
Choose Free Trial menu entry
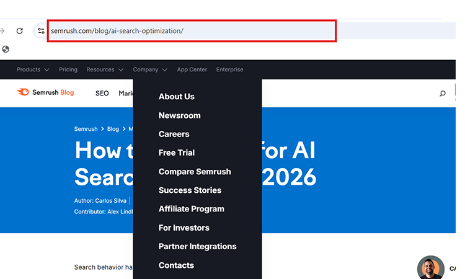coord(177,153)
